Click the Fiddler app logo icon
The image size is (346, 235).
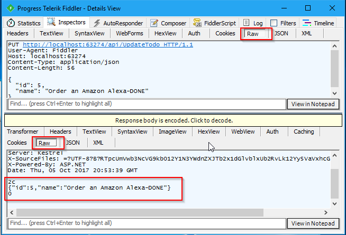11,8
